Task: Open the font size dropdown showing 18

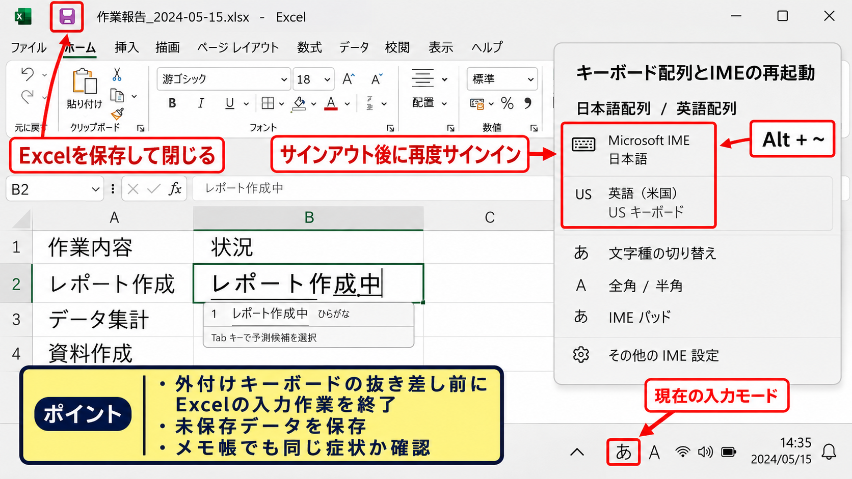Action: coord(327,79)
